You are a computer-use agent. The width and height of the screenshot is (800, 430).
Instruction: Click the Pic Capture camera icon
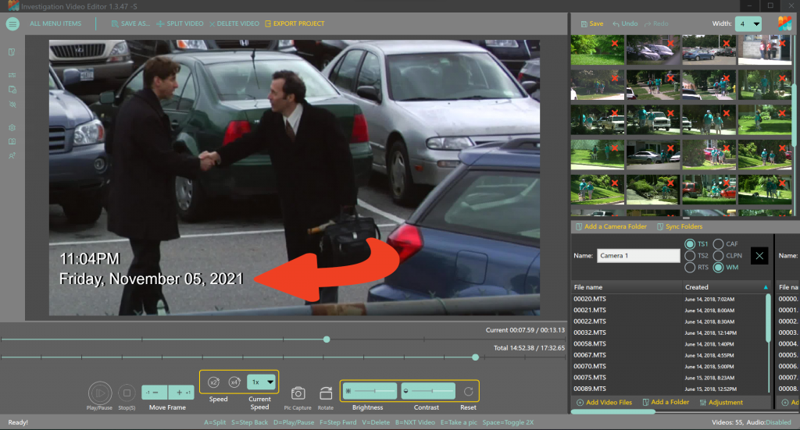[x=298, y=393]
